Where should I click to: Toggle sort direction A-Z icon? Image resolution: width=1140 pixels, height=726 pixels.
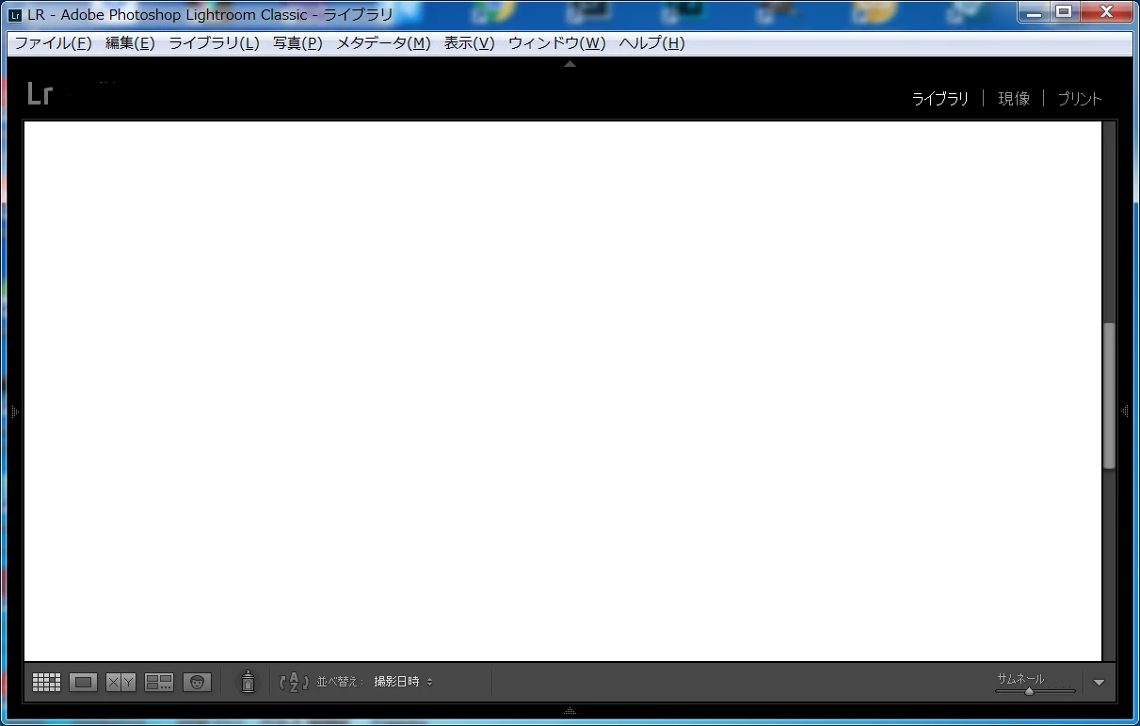[x=295, y=682]
